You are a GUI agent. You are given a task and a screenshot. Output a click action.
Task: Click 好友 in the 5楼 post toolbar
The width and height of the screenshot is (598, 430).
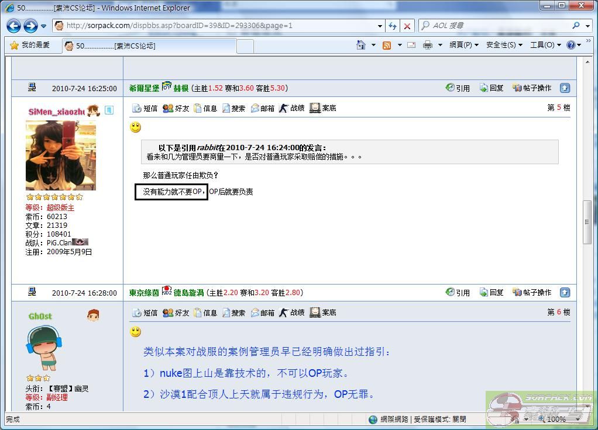[x=176, y=108]
